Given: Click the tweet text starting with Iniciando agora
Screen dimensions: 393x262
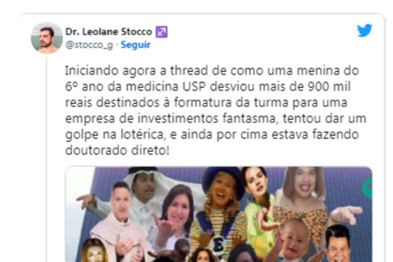Looking at the screenshot, I should coord(215,110).
